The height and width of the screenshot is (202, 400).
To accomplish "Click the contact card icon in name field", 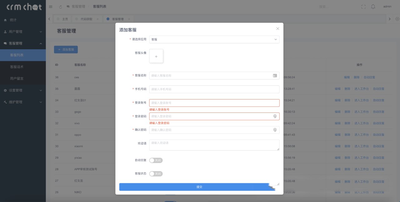I will 275,75.
